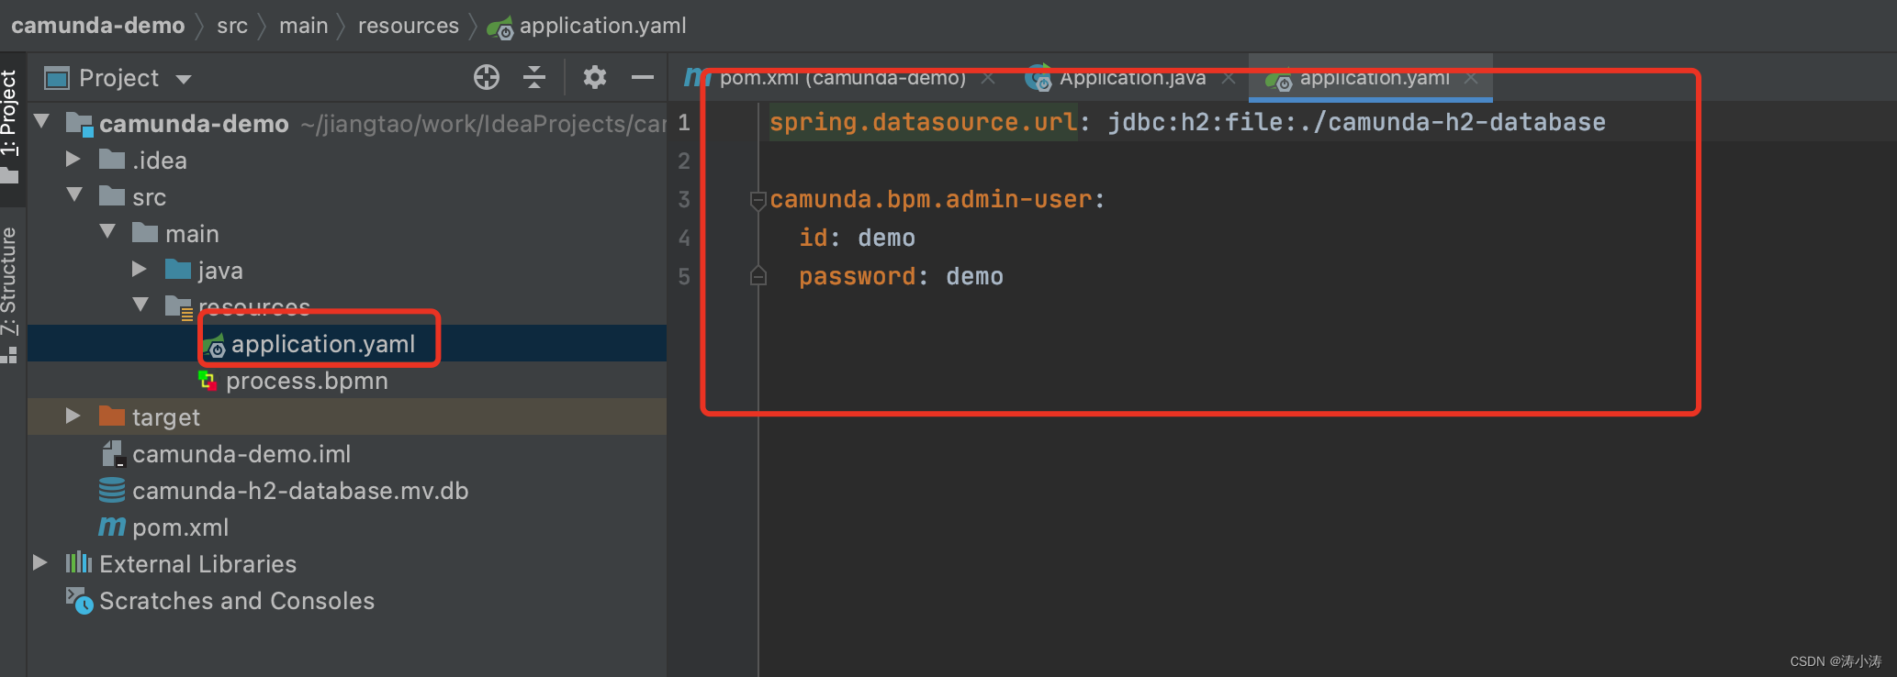Click application.yaml in breadcrumb bar
The width and height of the screenshot is (1897, 677).
(603, 26)
